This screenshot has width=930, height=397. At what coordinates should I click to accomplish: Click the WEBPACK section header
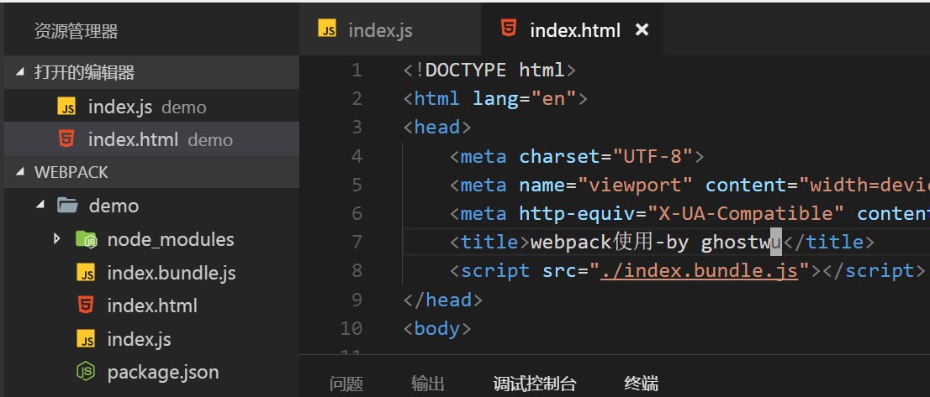(151, 172)
